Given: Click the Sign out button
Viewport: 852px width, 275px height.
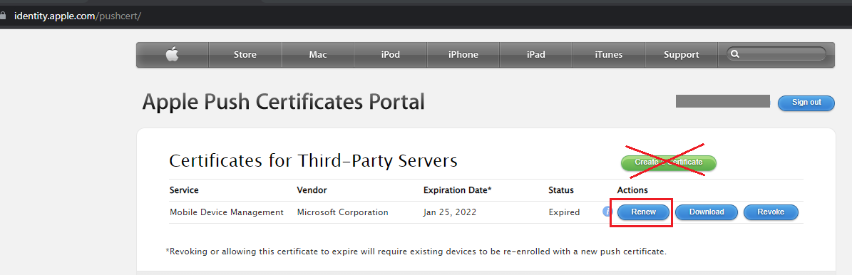Looking at the screenshot, I should coord(806,103).
